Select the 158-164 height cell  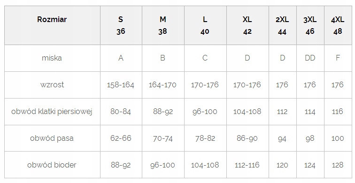click(x=121, y=85)
